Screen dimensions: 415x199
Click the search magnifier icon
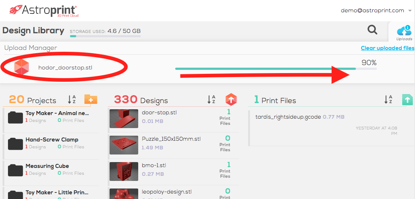pos(372,30)
